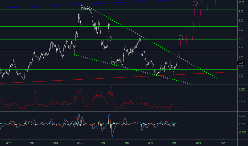Select the blue oscillator line in bottom pane
Viewport: 248px width, 146px height.
click(x=89, y=124)
